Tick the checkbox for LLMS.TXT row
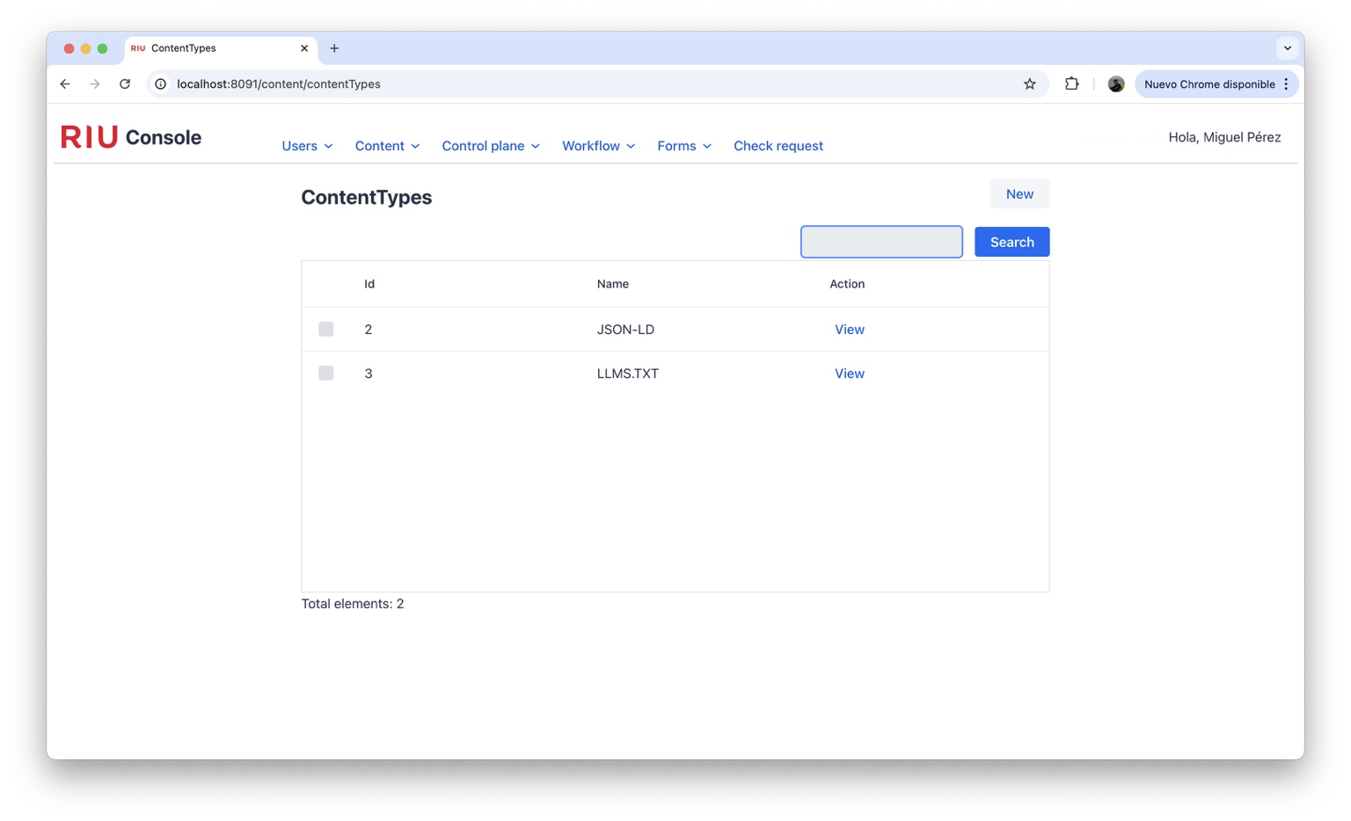 click(x=326, y=373)
